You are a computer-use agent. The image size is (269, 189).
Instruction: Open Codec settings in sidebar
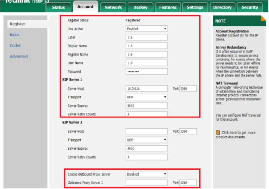pos(15,45)
